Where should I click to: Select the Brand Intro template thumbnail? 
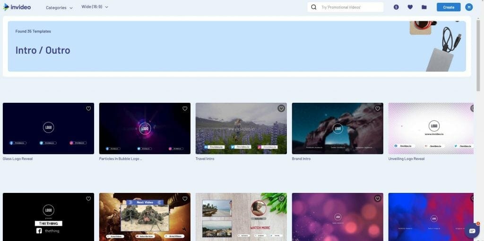coord(337,128)
